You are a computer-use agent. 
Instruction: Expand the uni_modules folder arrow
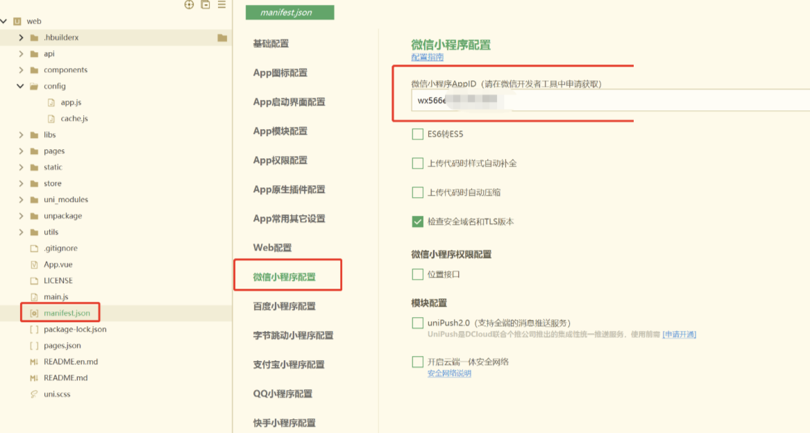tap(21, 200)
